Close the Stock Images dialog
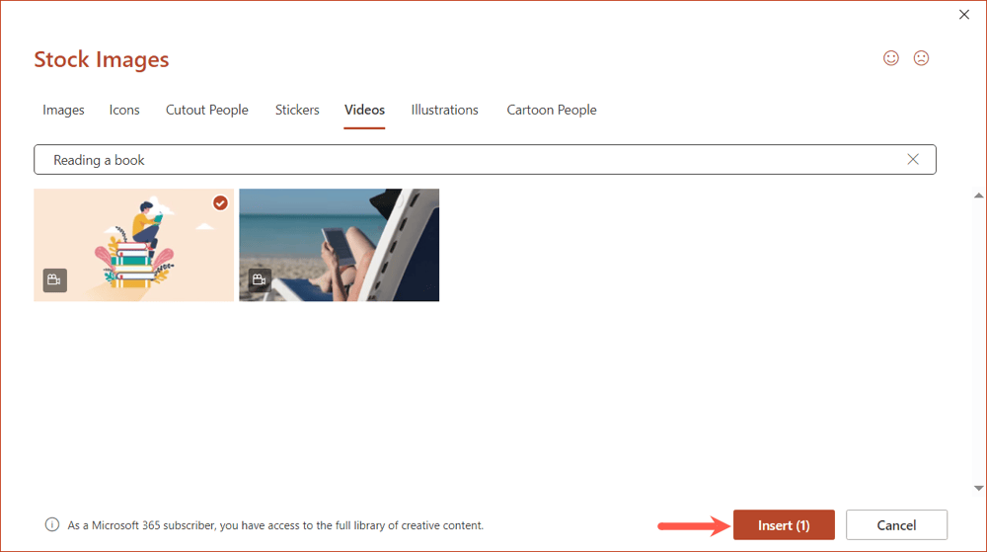987x552 pixels. point(963,15)
